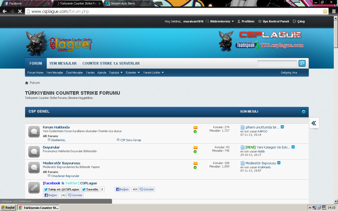
Task: Open COUNTER STRIKE 1.6 SERVERLAR tab
Action: tap(111, 63)
